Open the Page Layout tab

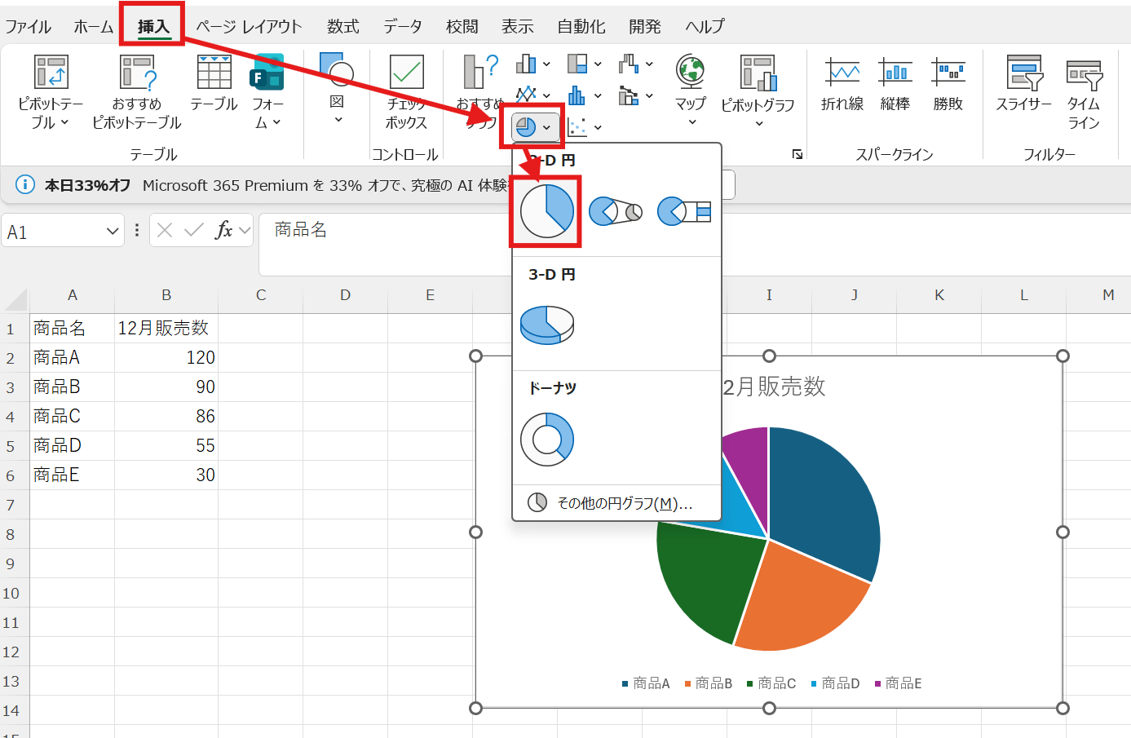[249, 26]
